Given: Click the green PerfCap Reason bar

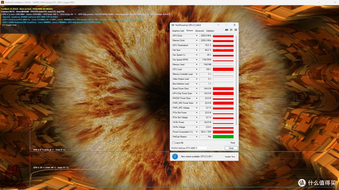Looking at the screenshot, I should coord(223,137).
